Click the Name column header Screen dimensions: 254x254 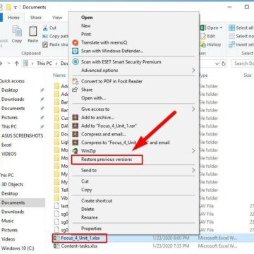(x=59, y=75)
